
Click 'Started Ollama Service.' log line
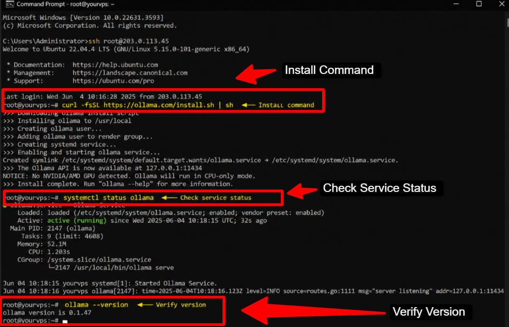pyautogui.click(x=110, y=283)
